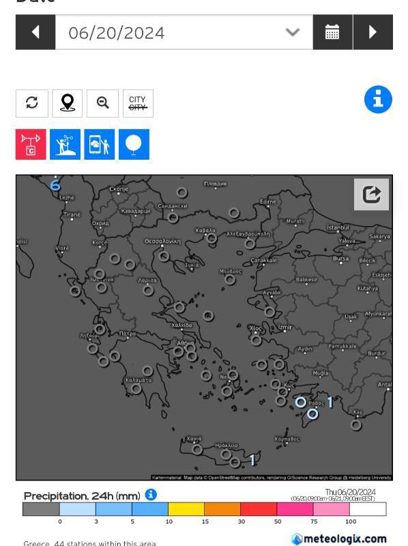Toggle mobile app observations layer icon
Viewport: 408px width, 546px height.
tap(100, 145)
